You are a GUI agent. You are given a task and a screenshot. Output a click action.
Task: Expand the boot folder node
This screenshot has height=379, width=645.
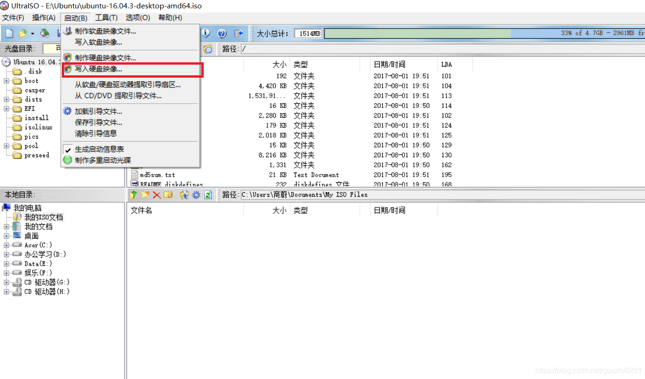point(7,81)
